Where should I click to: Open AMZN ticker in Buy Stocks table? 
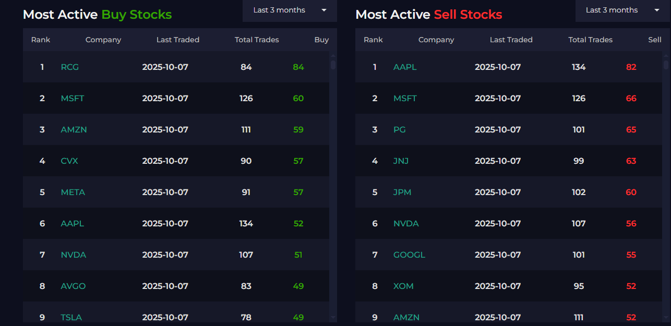[74, 129]
